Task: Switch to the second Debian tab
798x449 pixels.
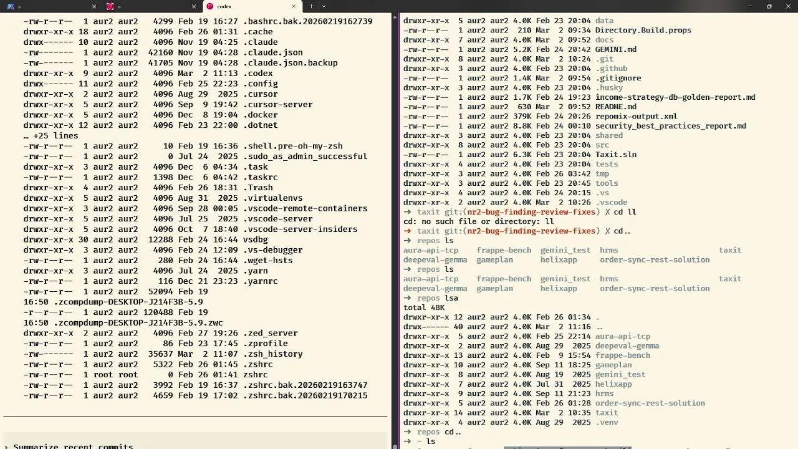Action: 153,6
